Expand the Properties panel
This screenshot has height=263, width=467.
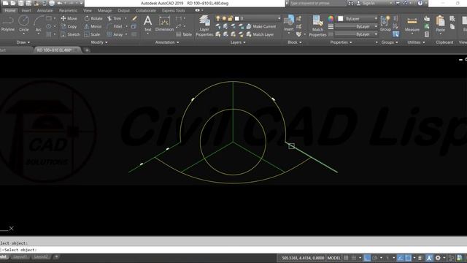point(341,42)
